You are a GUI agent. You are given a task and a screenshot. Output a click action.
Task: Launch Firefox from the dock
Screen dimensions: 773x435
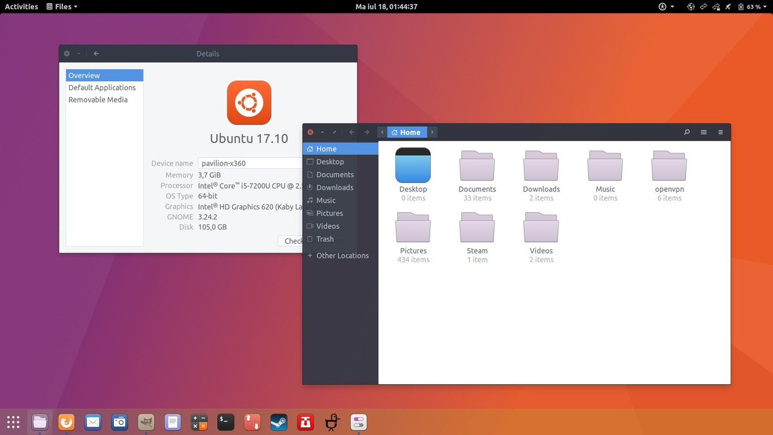coord(66,423)
